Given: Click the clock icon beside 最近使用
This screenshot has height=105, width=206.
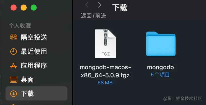Looking at the screenshot, I should click(x=13, y=51).
